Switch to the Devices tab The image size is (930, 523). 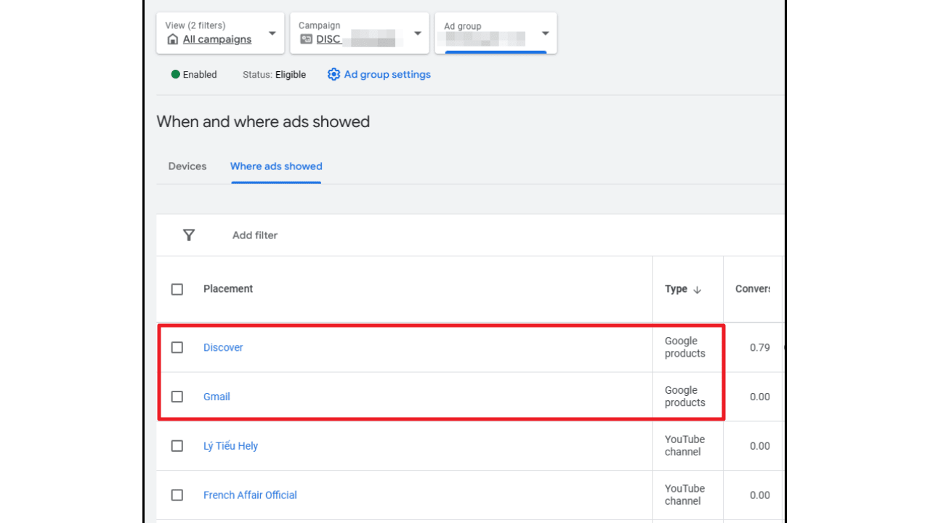pos(187,166)
